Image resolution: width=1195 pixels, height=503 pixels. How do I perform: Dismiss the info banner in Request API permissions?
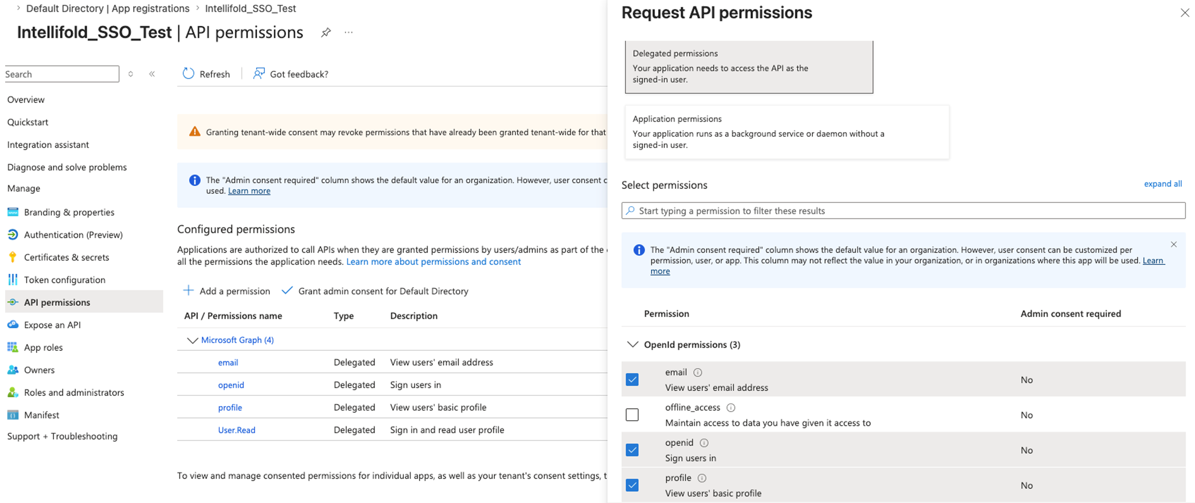coord(1174,244)
